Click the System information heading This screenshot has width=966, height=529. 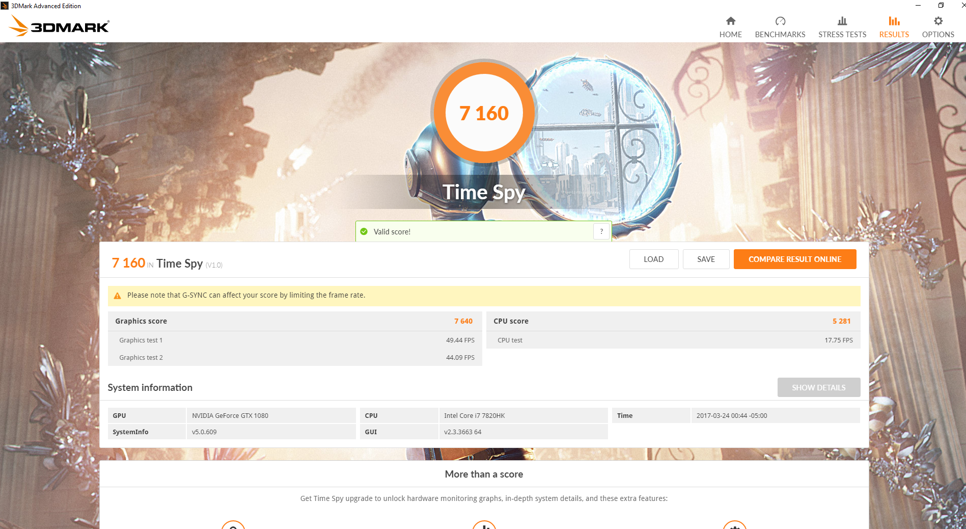click(x=150, y=387)
